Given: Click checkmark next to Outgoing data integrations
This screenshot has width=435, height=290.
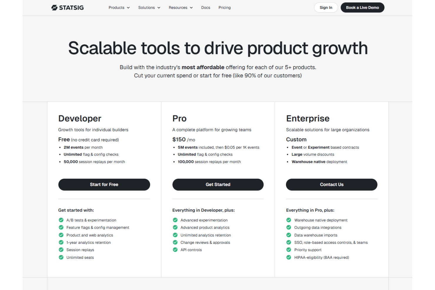Looking at the screenshot, I should (x=289, y=227).
